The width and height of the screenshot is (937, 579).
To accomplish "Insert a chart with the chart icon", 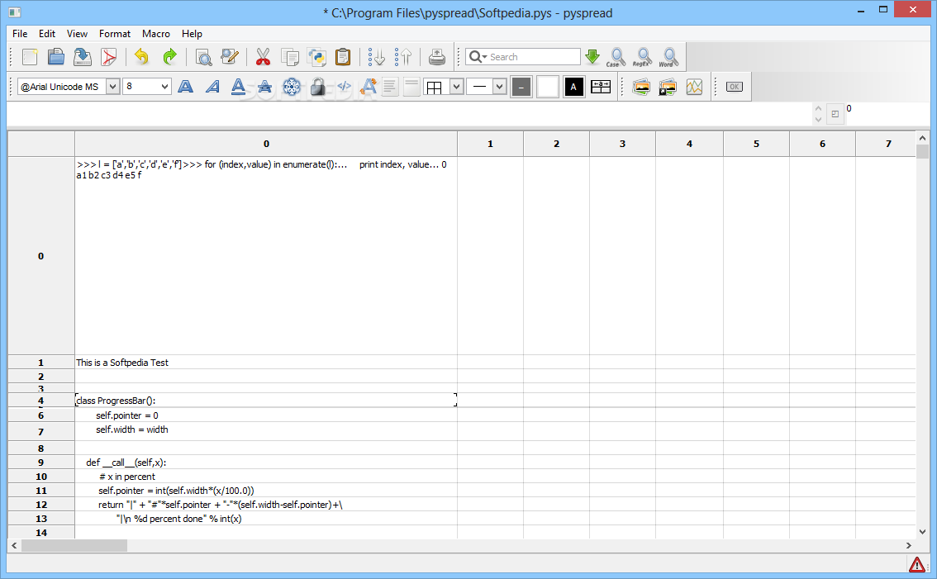I will 694,87.
